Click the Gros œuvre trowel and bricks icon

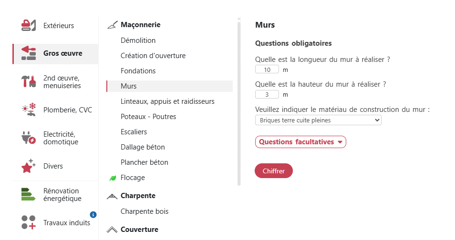(x=29, y=53)
